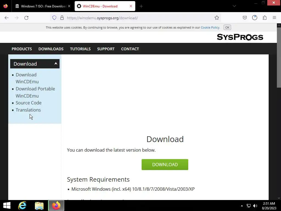Reload the current page
Screen dimensions: 281x211
tap(26, 18)
